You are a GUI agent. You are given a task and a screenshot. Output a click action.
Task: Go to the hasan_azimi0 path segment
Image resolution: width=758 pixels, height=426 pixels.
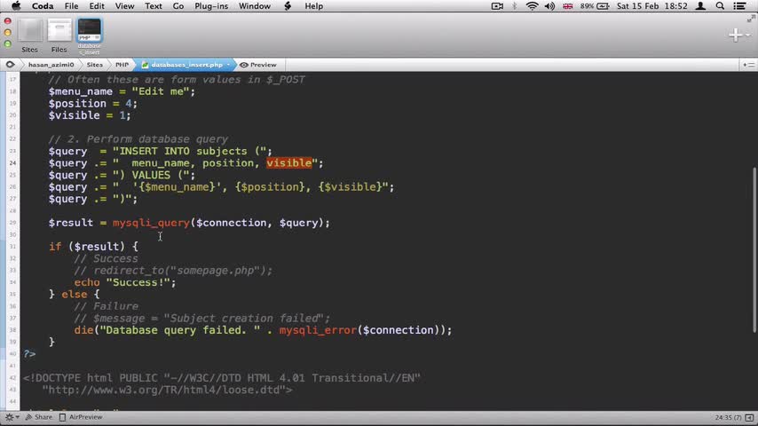click(x=51, y=65)
